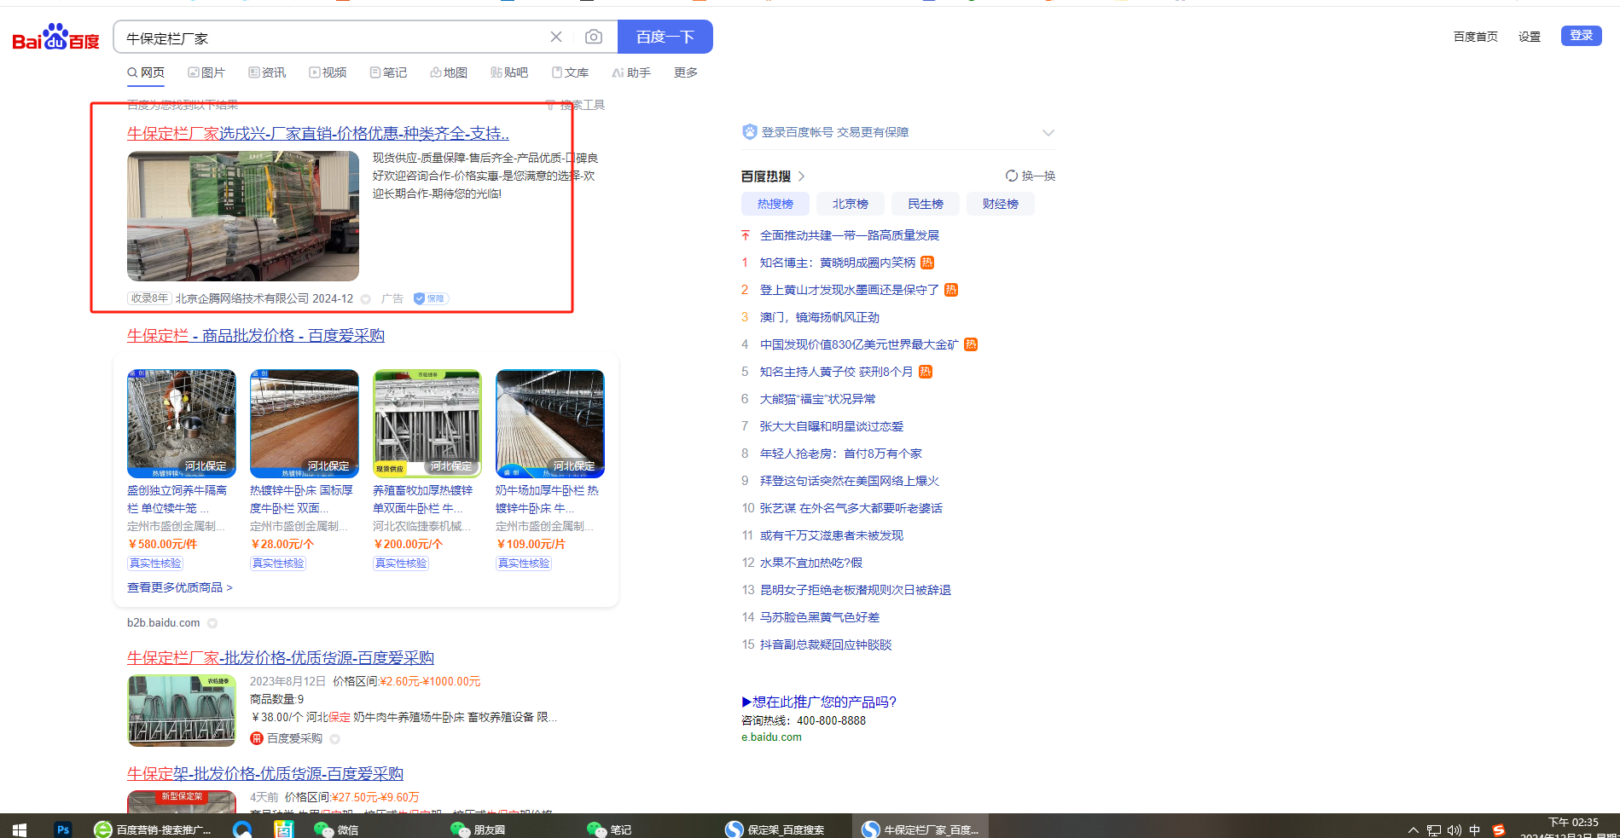Image resolution: width=1620 pixels, height=838 pixels.
Task: Click the Sogou input method tray icon
Action: point(1499,829)
